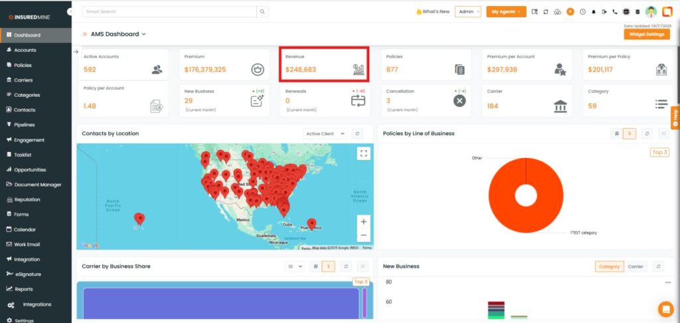Click the orange plus add icon
The width and height of the screenshot is (680, 323).
[x=570, y=12]
